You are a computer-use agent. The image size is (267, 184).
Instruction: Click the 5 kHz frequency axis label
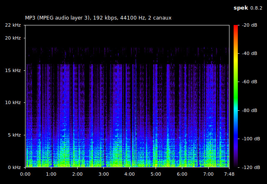click(x=14, y=135)
